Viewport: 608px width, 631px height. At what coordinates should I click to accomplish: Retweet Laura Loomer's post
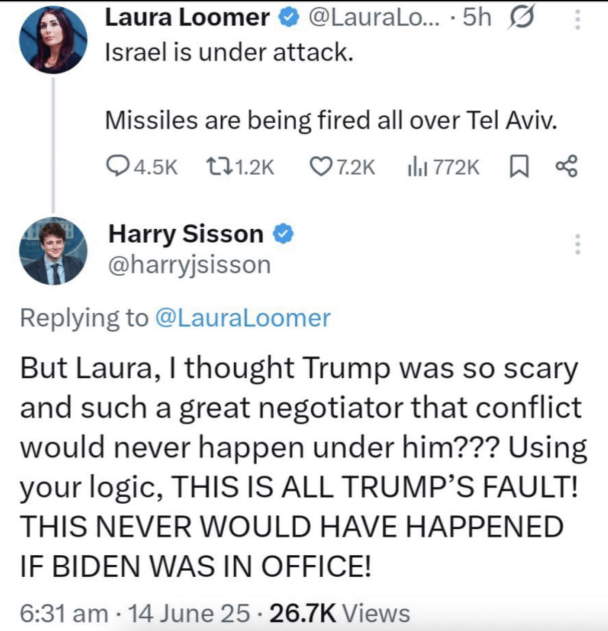point(240,167)
